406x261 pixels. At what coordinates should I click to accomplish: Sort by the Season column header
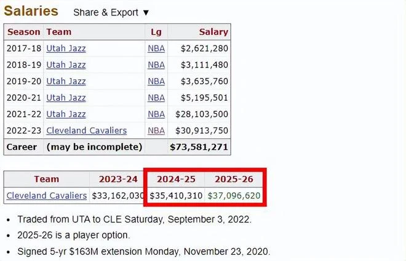pyautogui.click(x=24, y=32)
